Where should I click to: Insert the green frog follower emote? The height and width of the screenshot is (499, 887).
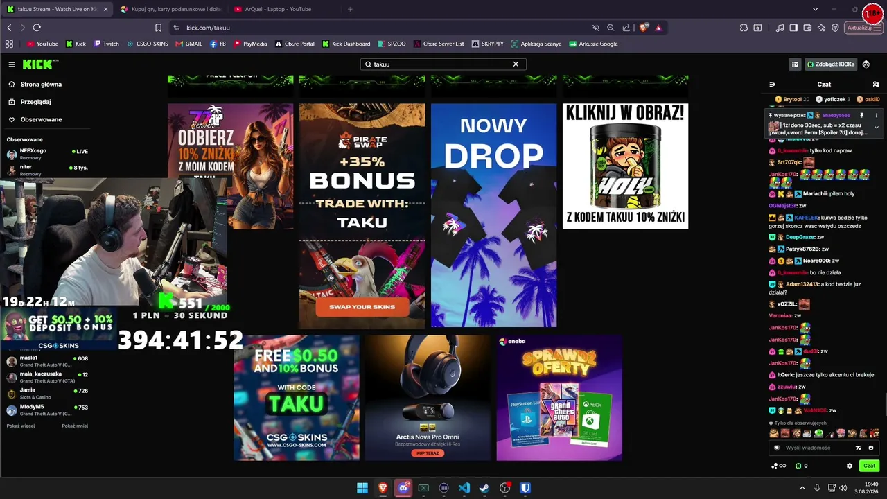pyautogui.click(x=818, y=434)
